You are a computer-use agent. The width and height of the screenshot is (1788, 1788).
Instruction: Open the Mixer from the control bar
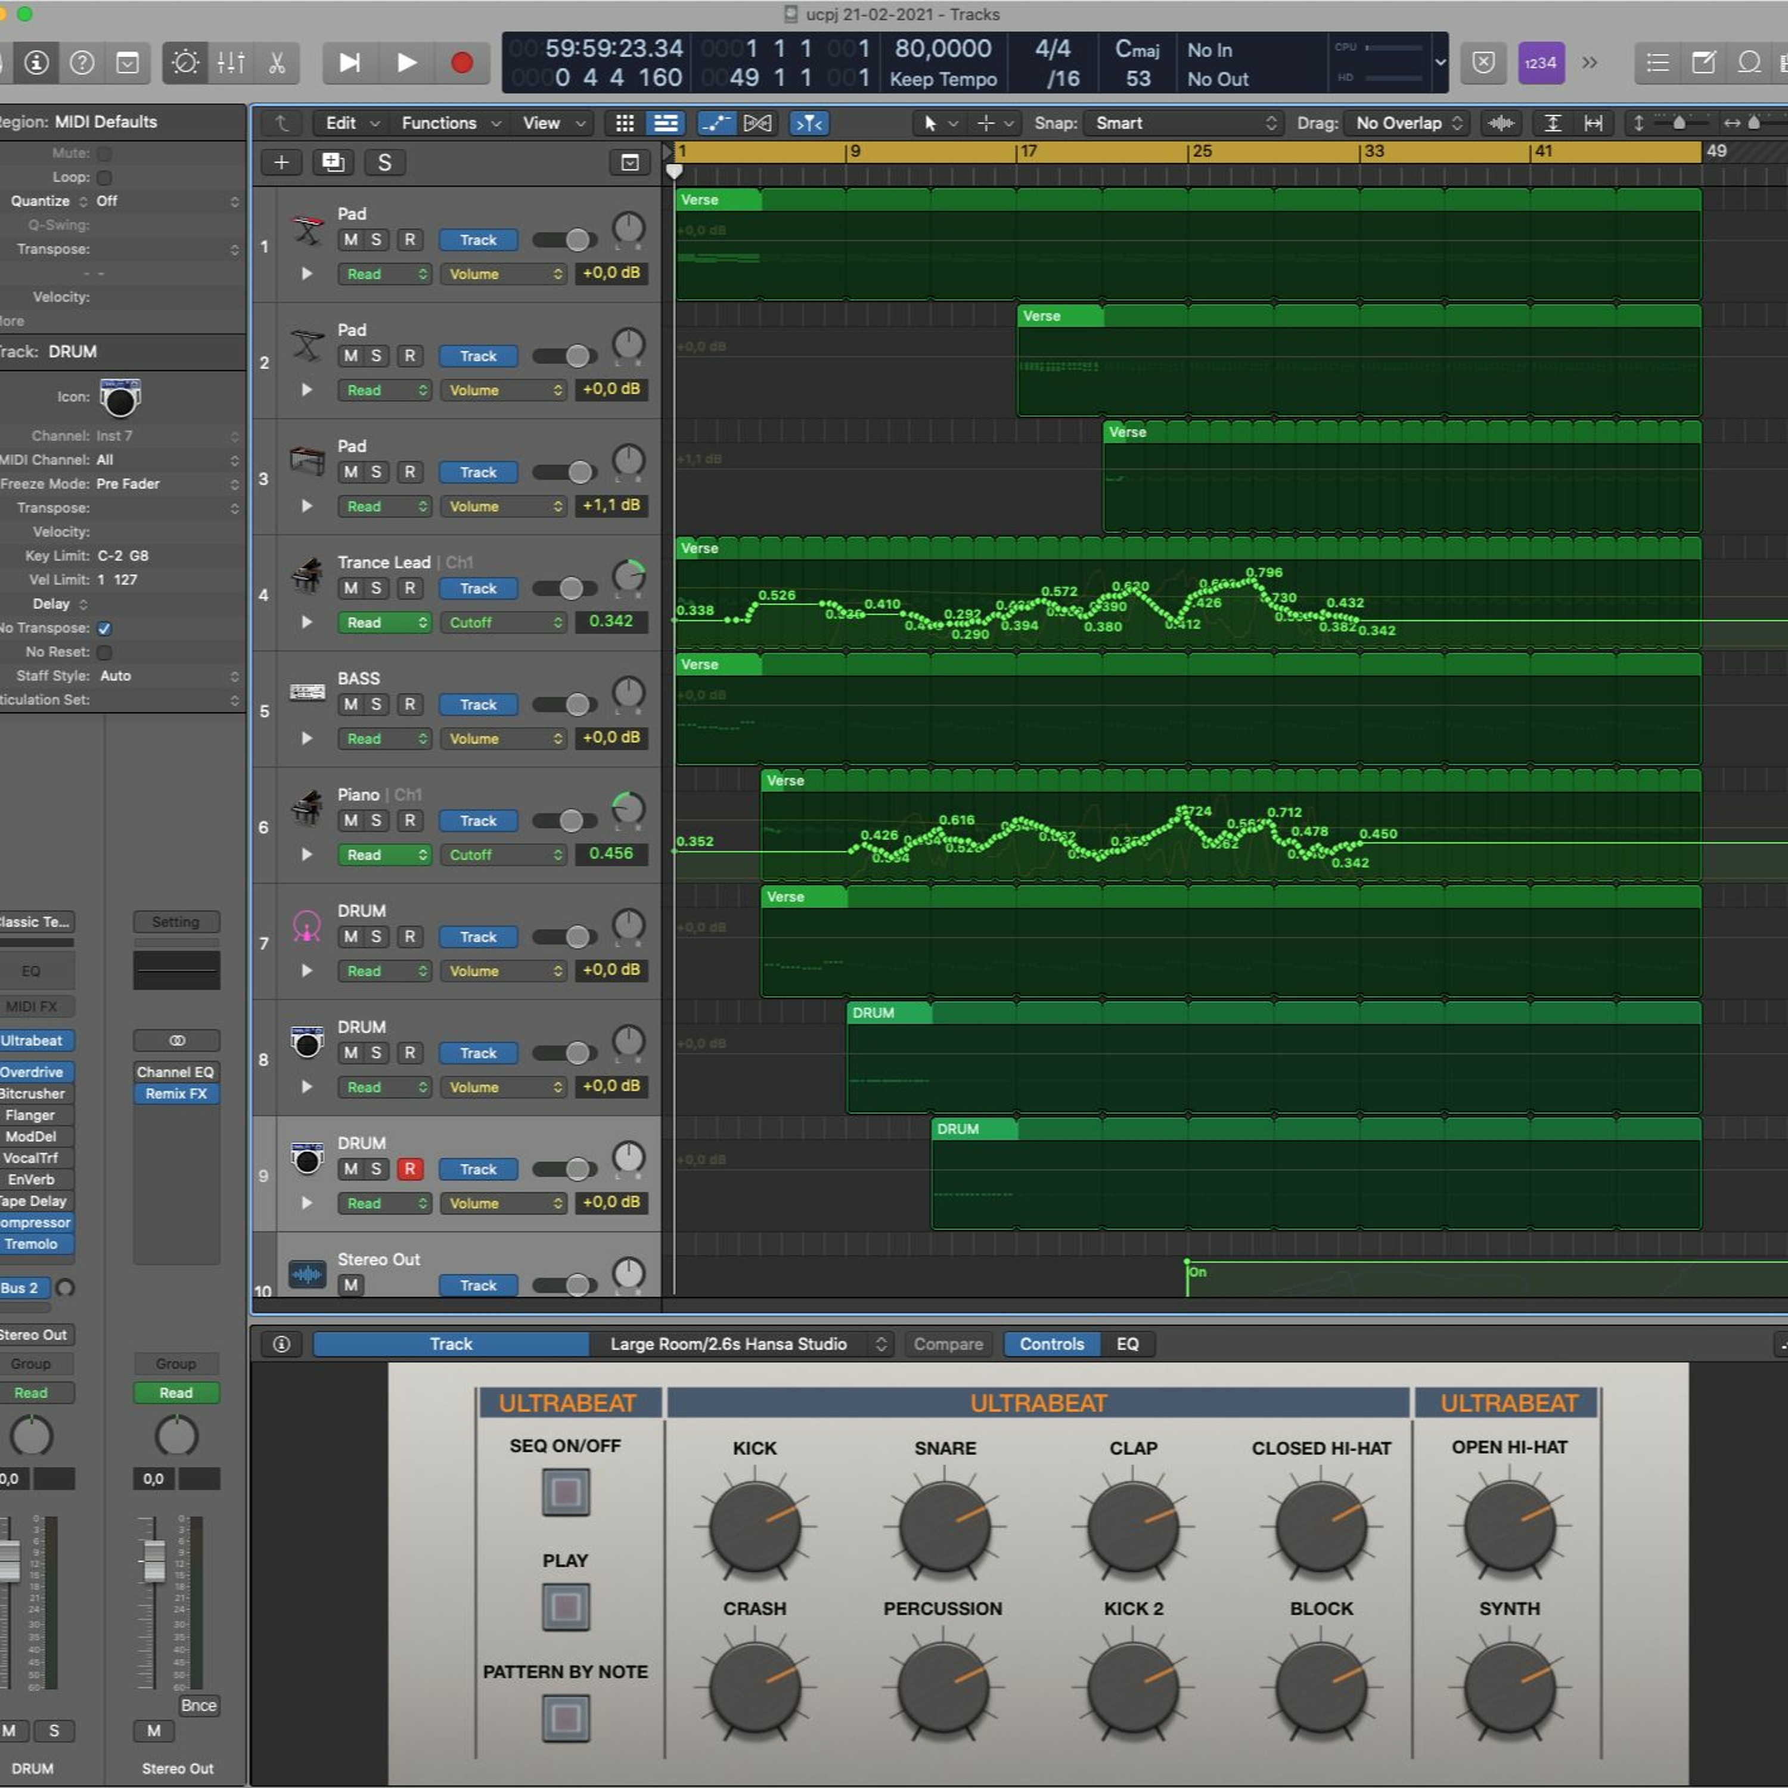[x=231, y=62]
